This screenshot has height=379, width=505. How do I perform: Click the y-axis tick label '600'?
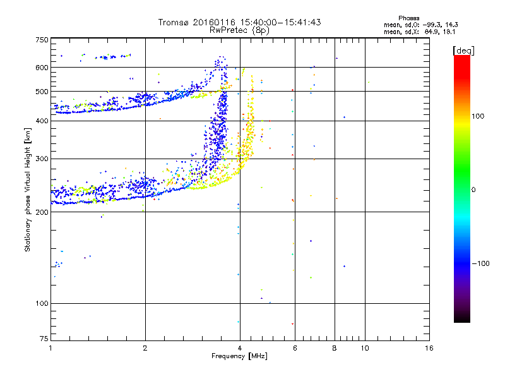click(x=42, y=68)
